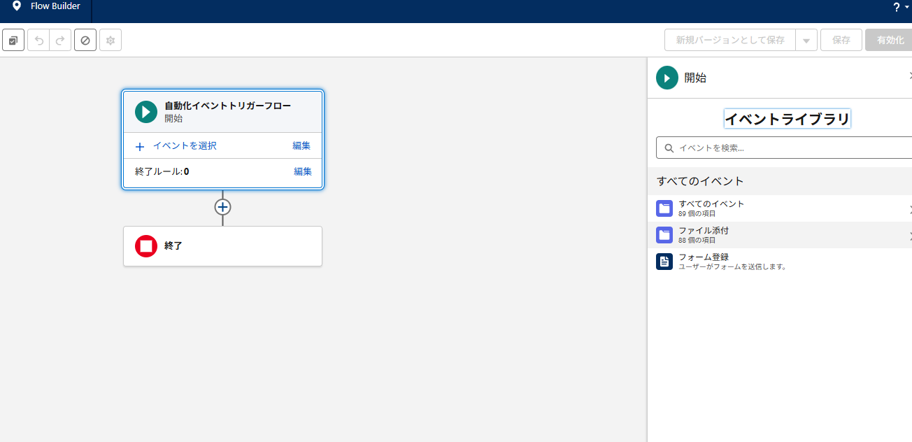Open すべてのイベント folder with 89 items
The width and height of the screenshot is (912, 442).
point(780,208)
